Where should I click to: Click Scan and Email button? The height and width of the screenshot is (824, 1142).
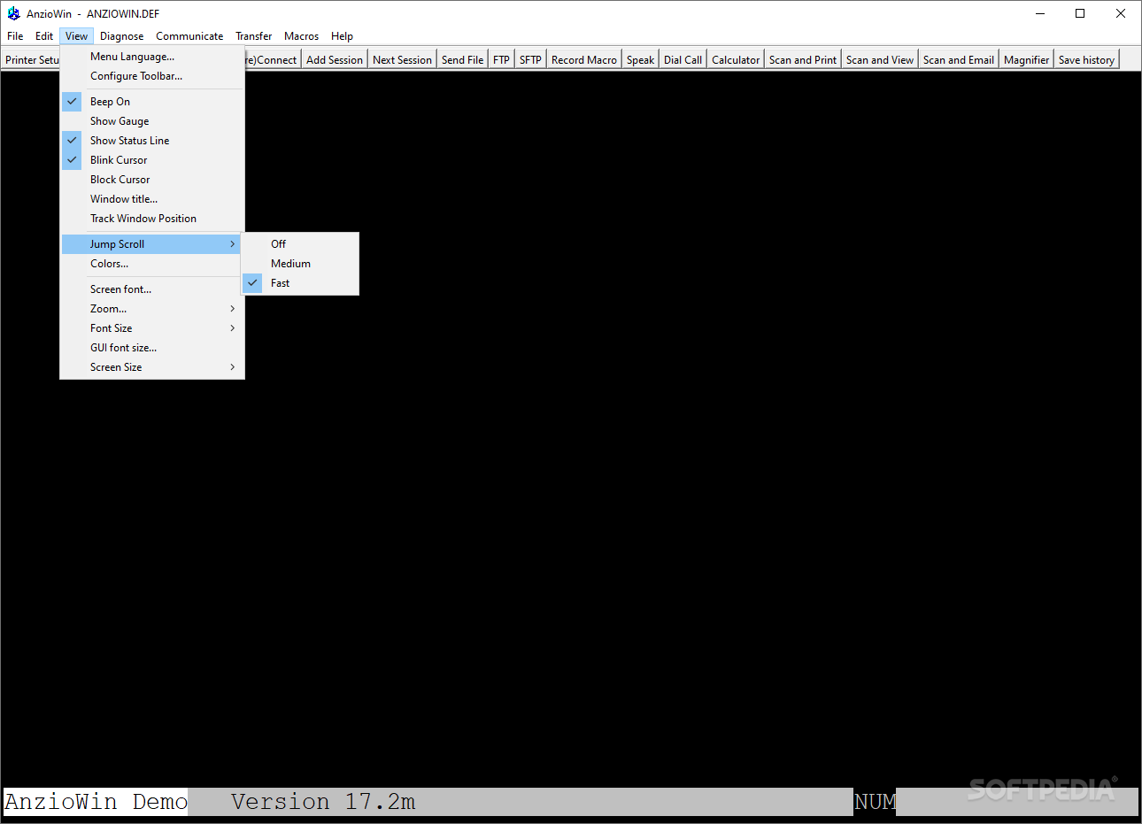(959, 60)
